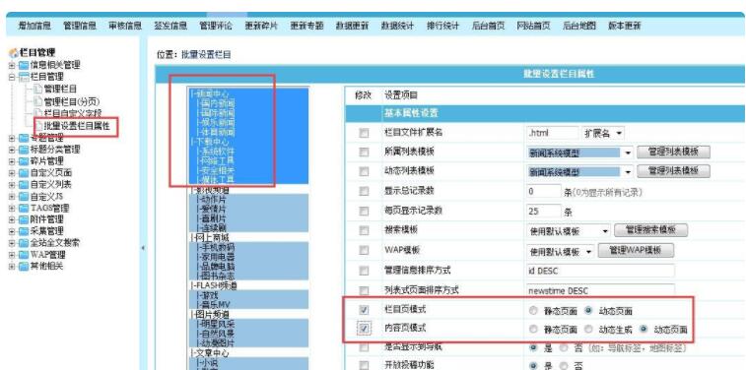Click folder icon of TAGS管理
This screenshot has height=370, width=746.
pyautogui.click(x=24, y=208)
